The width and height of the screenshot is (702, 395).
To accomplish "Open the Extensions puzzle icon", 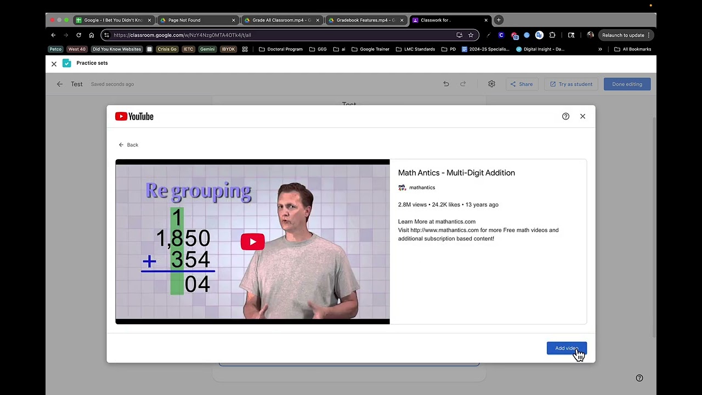I will [x=552, y=35].
